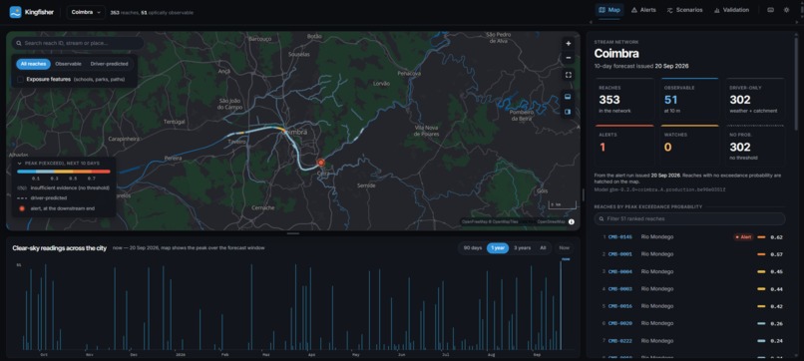Click the Coimbra label on the map
804x361 pixels.
click(296, 132)
